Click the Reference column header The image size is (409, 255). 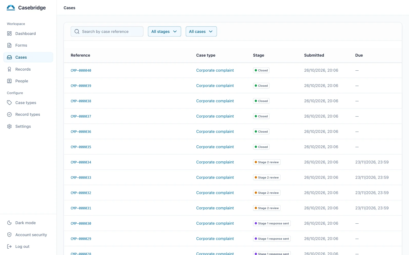(x=81, y=55)
